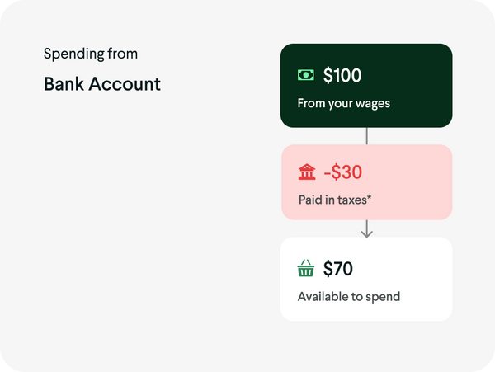This screenshot has width=495, height=372.
Task: Click connector line between green and pink cards
Action: [367, 136]
